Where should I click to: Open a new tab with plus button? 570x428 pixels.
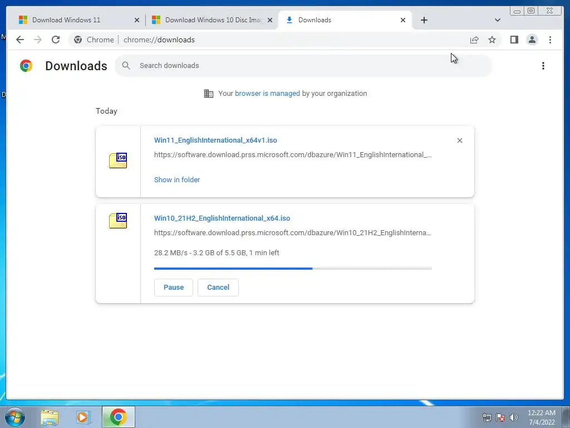click(424, 20)
